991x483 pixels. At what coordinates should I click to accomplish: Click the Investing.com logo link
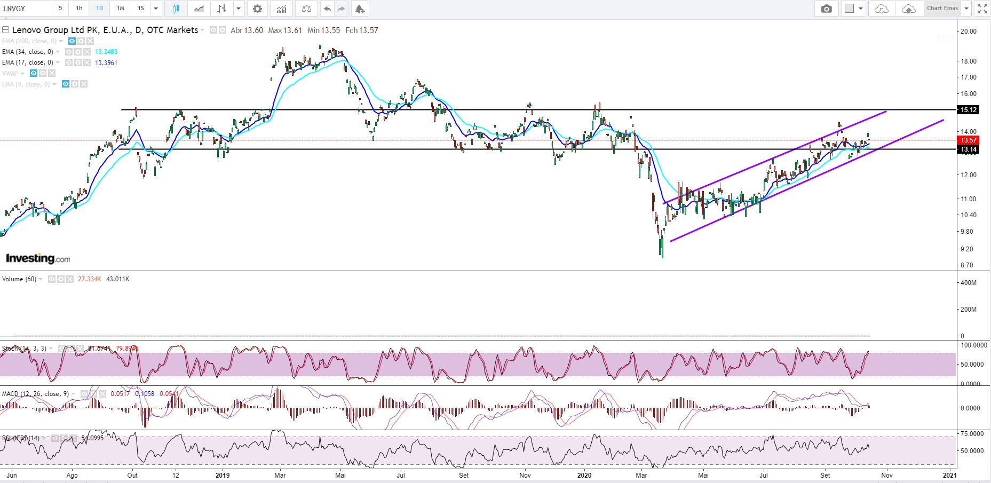[38, 259]
